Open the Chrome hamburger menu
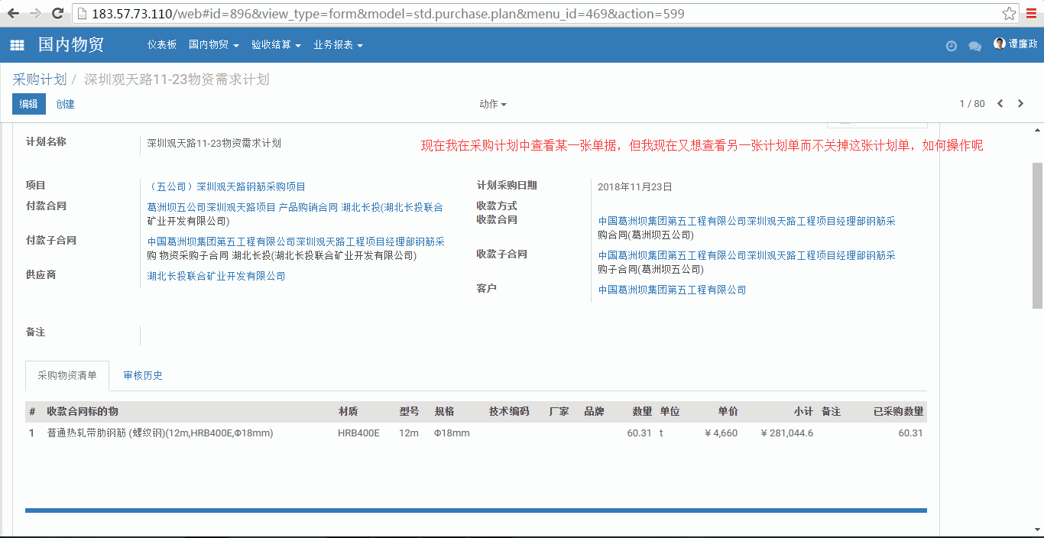 coord(1031,14)
